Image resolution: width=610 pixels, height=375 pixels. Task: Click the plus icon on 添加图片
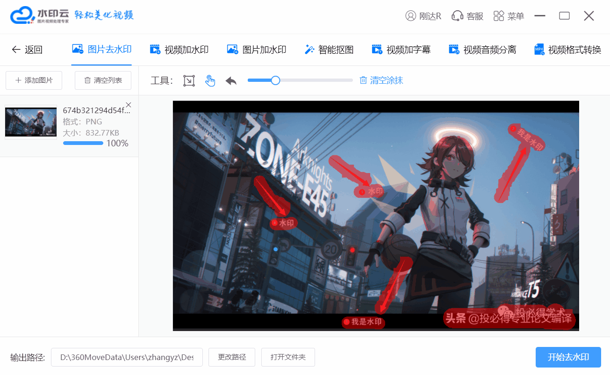tap(19, 80)
